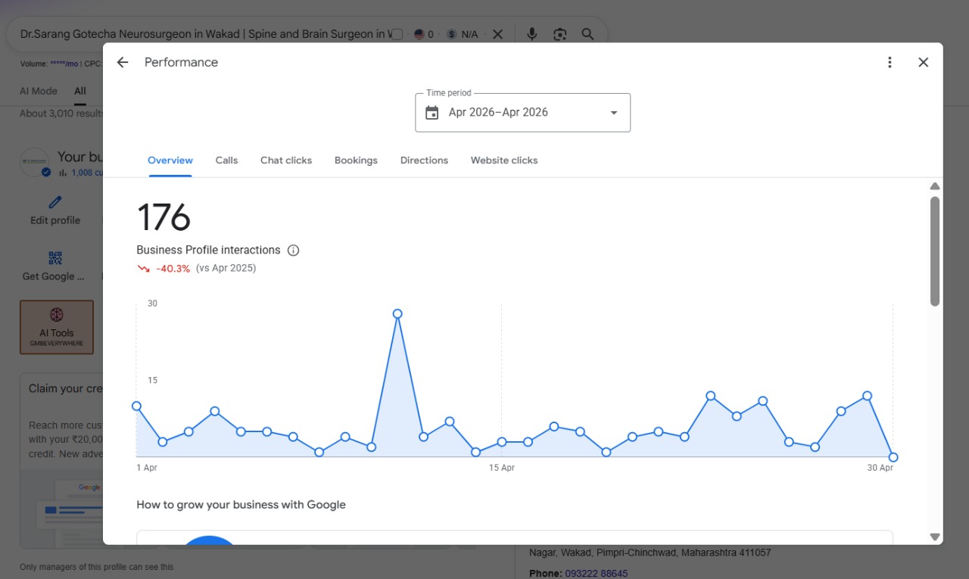Switch to the Bookings tab
Viewport: 969px width, 579px height.
tap(356, 160)
